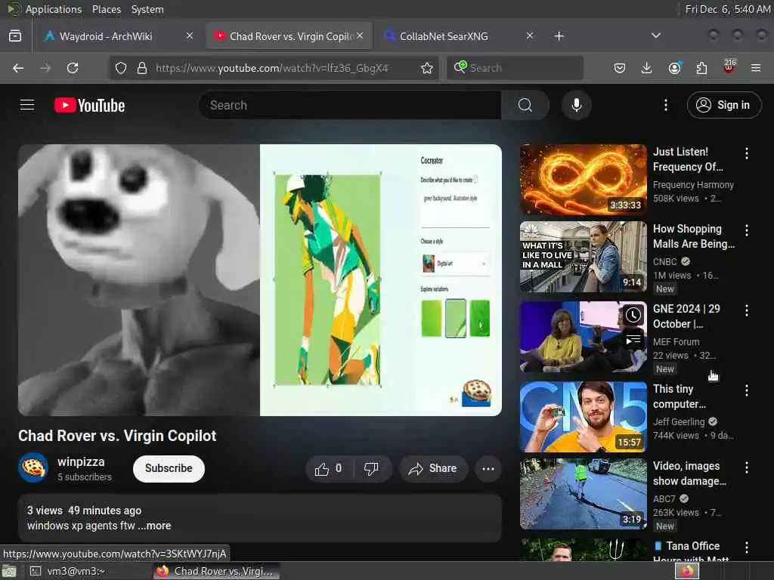Click the MEF Forum channel name
Image resolution: width=774 pixels, height=580 pixels.
pos(676,342)
